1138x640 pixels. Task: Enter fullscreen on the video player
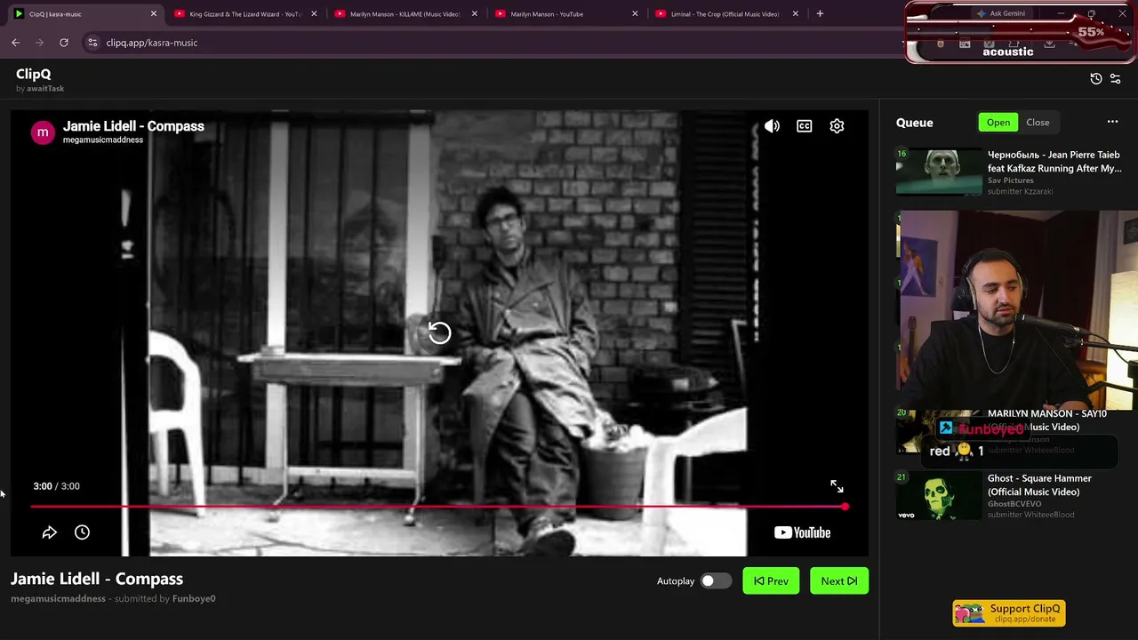click(837, 486)
